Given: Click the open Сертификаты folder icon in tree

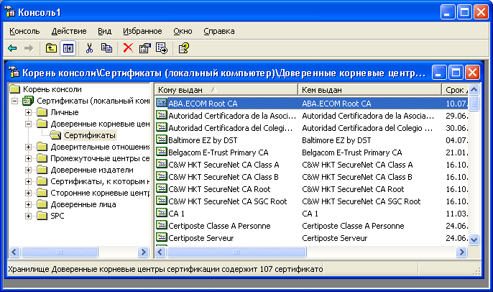Looking at the screenshot, I should pyautogui.click(x=55, y=135).
